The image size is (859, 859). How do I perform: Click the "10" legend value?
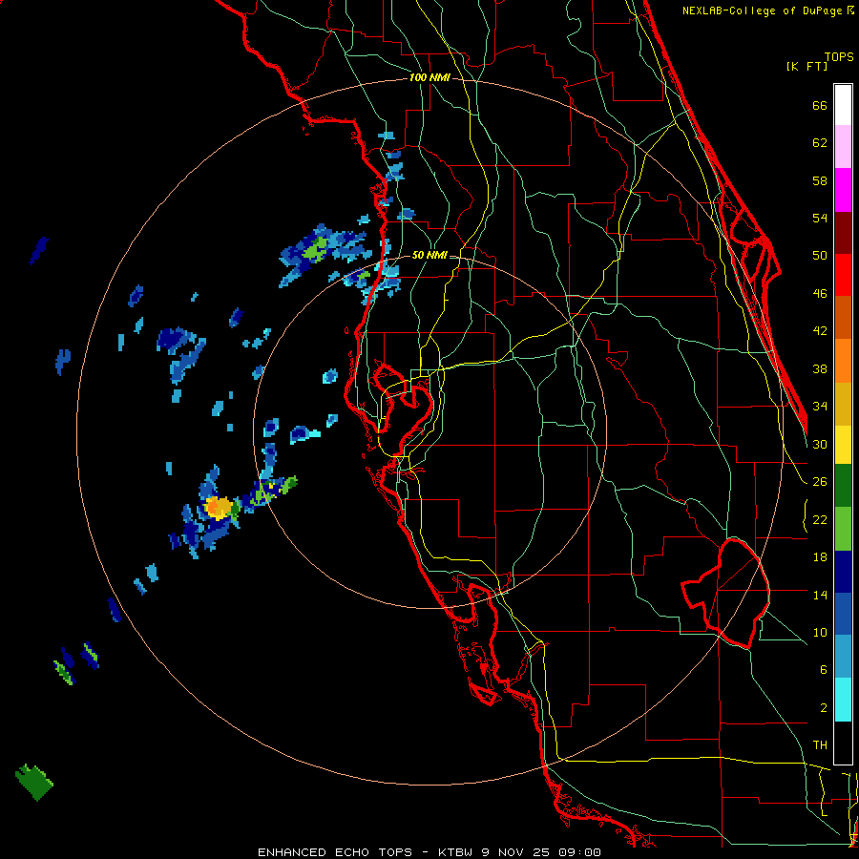820,633
